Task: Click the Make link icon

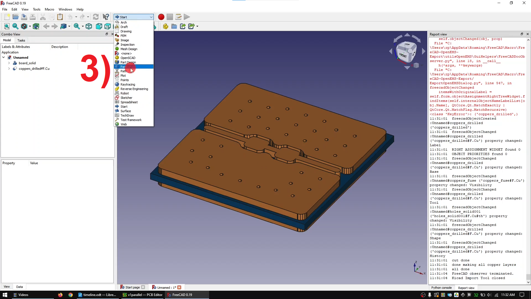Action: 183,26
